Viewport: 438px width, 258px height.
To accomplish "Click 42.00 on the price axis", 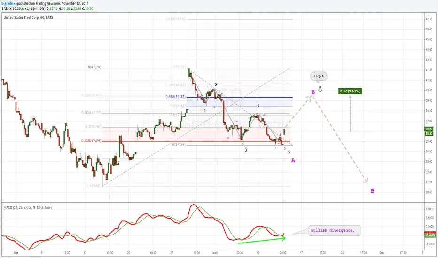I will [x=429, y=70].
